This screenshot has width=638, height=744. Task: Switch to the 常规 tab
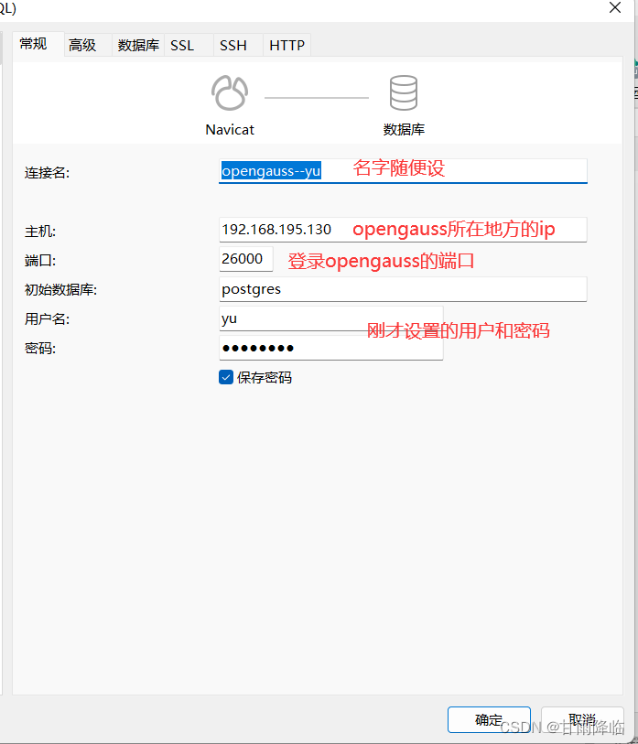[x=38, y=45]
